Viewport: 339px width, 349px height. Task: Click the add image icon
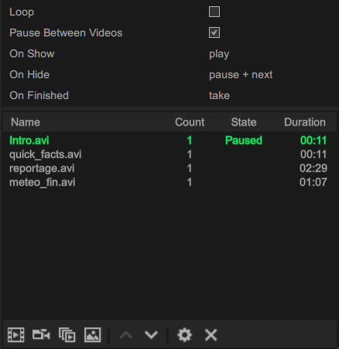[92, 335]
